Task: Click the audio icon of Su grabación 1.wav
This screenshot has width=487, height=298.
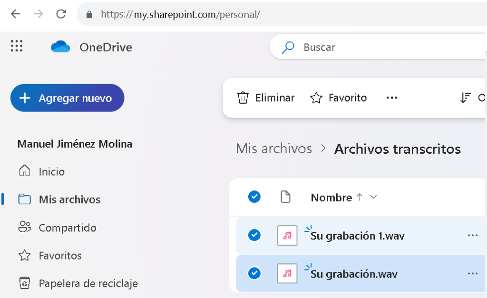Action: 287,235
